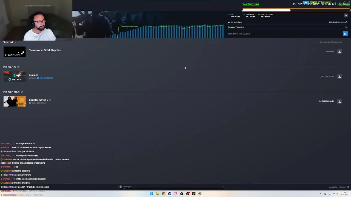Open the volume tray icon
Viewport: 351px width, 197px height.
[337, 194]
